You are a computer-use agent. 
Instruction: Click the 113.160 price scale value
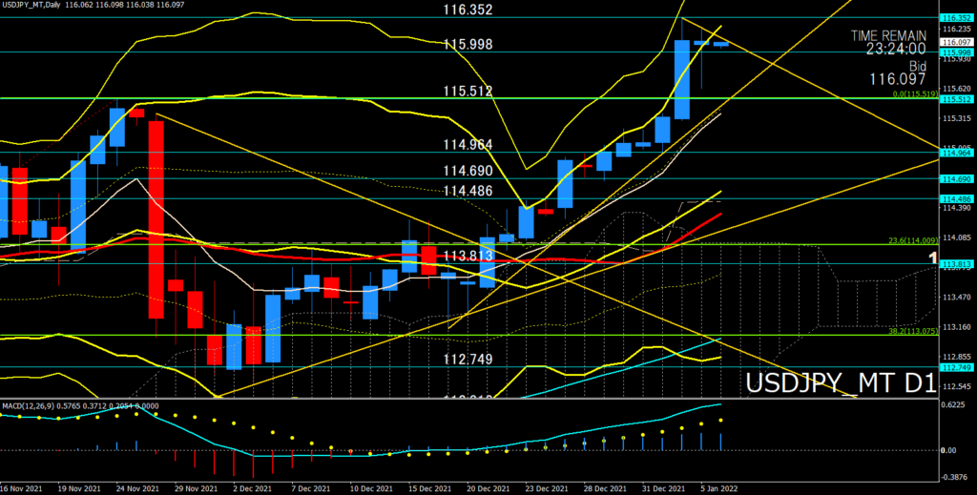[x=956, y=327]
